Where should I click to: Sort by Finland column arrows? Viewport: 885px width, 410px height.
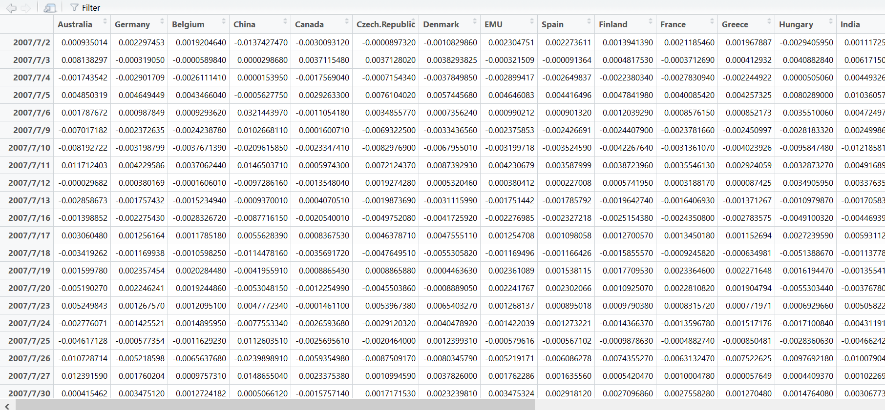650,22
